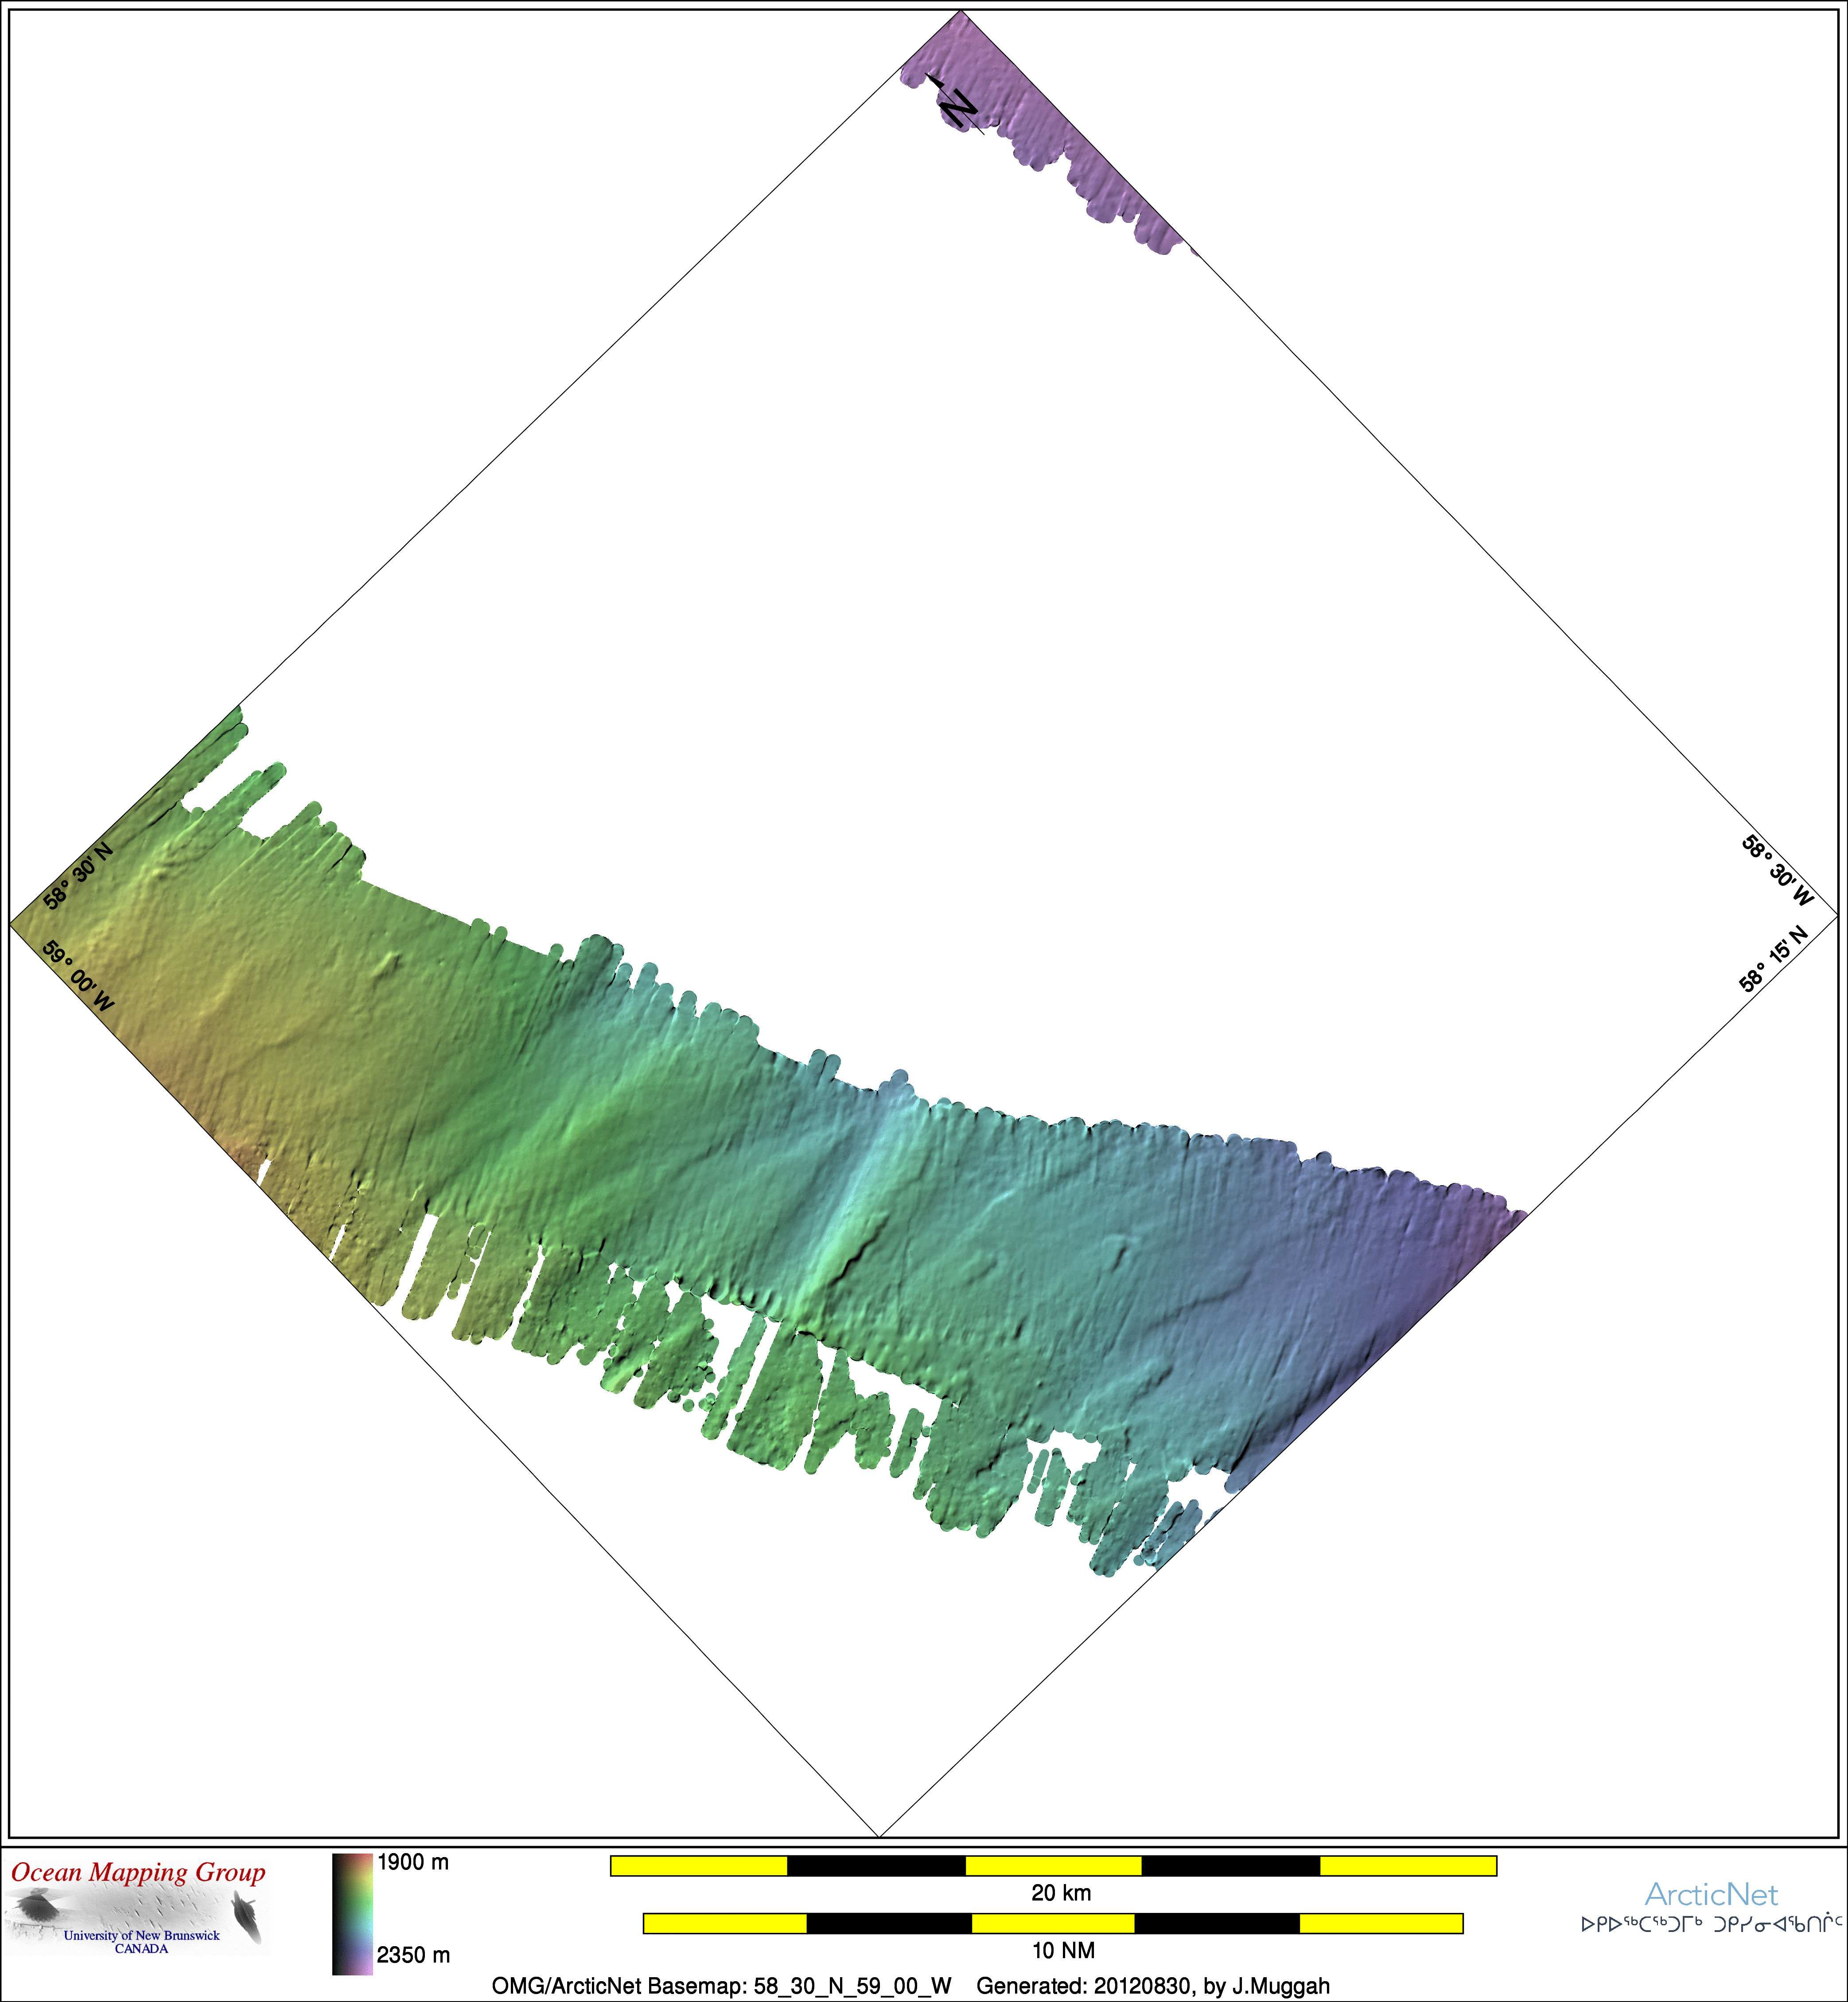Click the 20 km scale bar
Viewport: 1848px width, 2002px height.
click(x=1053, y=1865)
